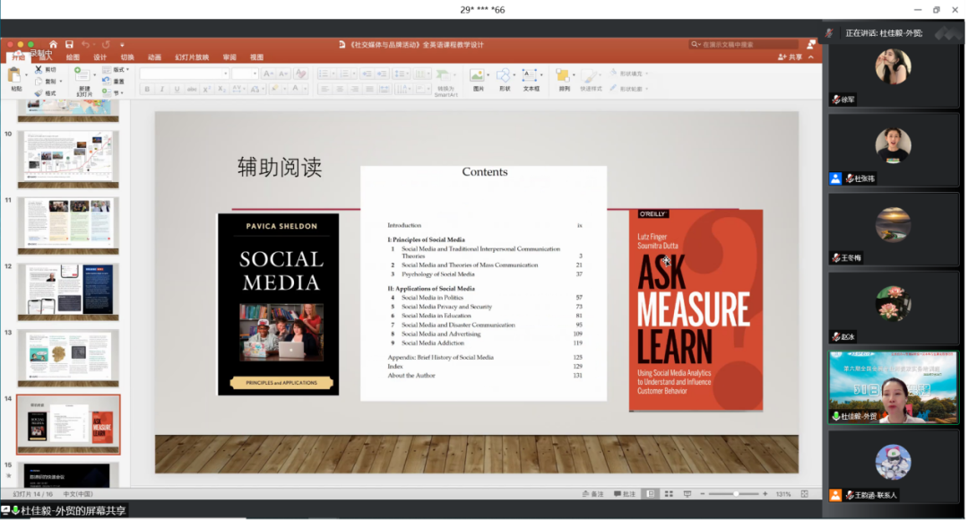968x521 pixels.
Task: Toggle Bold formatting
Action: [147, 89]
